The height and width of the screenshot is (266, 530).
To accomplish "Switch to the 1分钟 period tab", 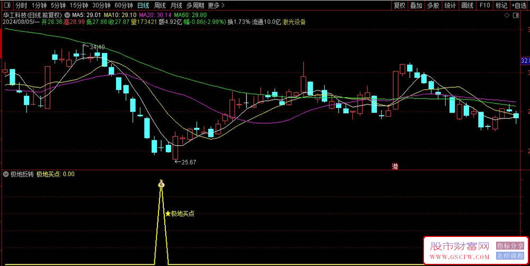I will [x=39, y=5].
